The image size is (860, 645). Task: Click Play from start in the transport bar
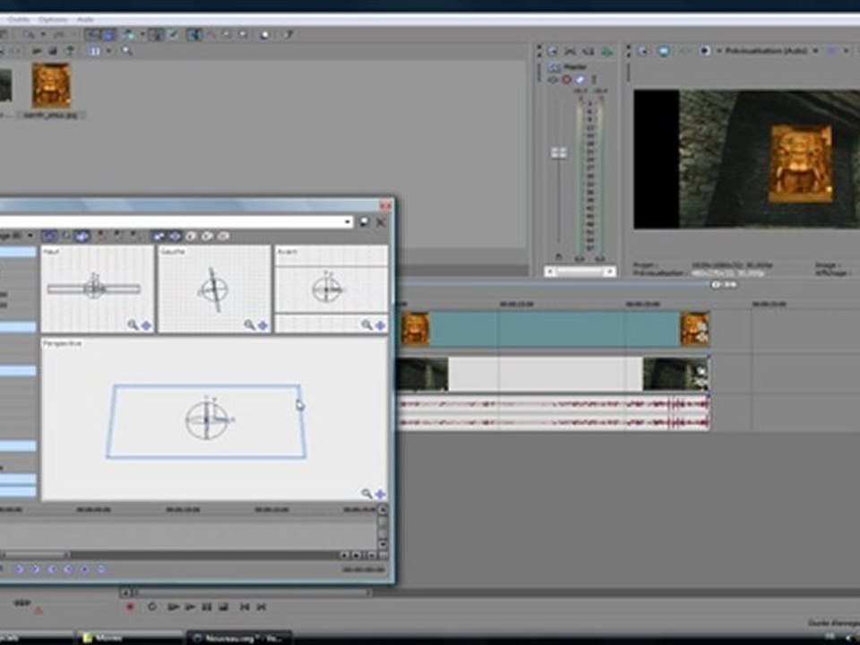click(x=173, y=606)
